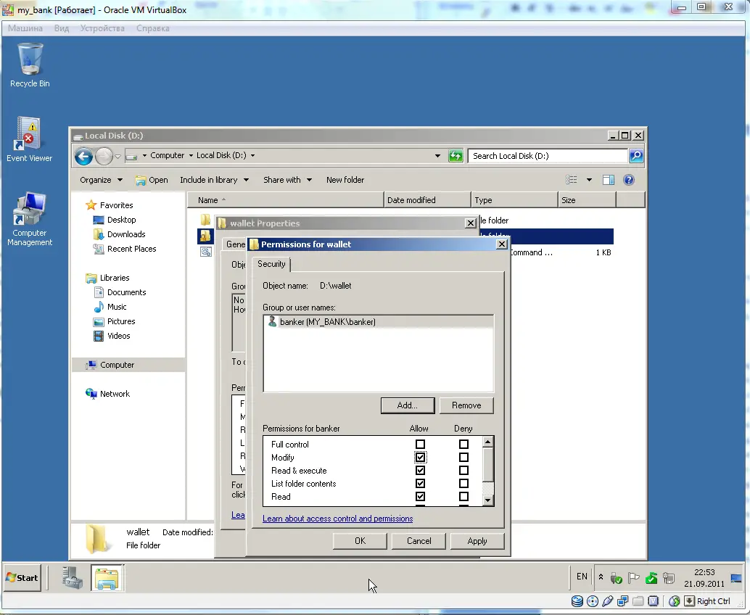This screenshot has height=615, width=750.
Task: Open the address bar history dropdown
Action: pyautogui.click(x=437, y=156)
